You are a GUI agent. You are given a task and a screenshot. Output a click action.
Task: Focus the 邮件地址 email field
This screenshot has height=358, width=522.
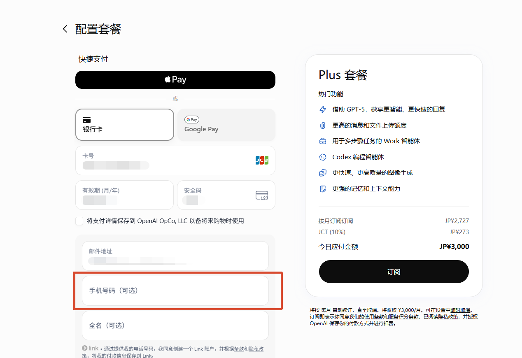(175, 256)
